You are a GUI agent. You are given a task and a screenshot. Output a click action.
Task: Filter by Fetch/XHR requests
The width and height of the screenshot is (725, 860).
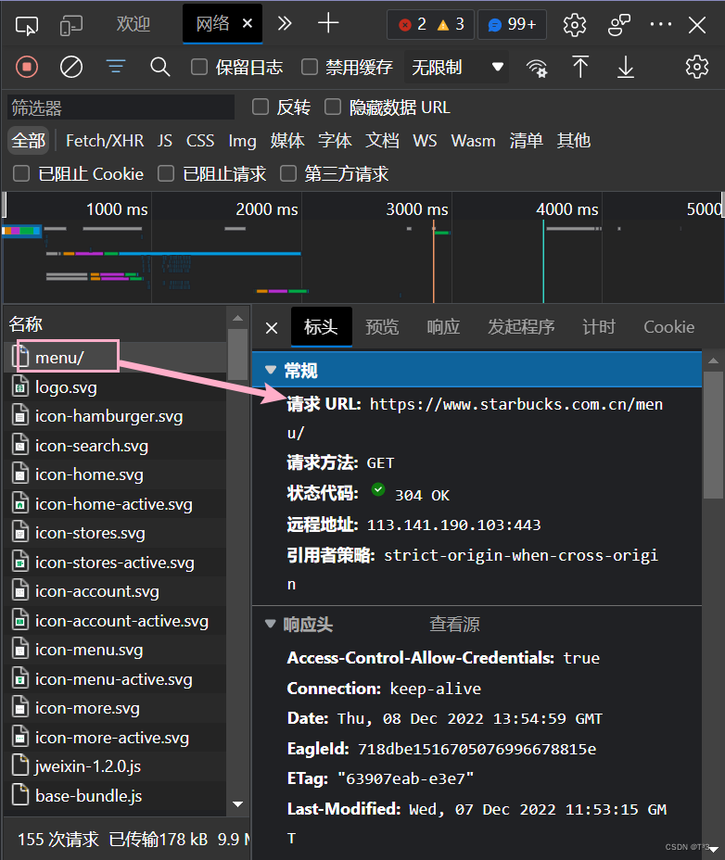(x=105, y=141)
